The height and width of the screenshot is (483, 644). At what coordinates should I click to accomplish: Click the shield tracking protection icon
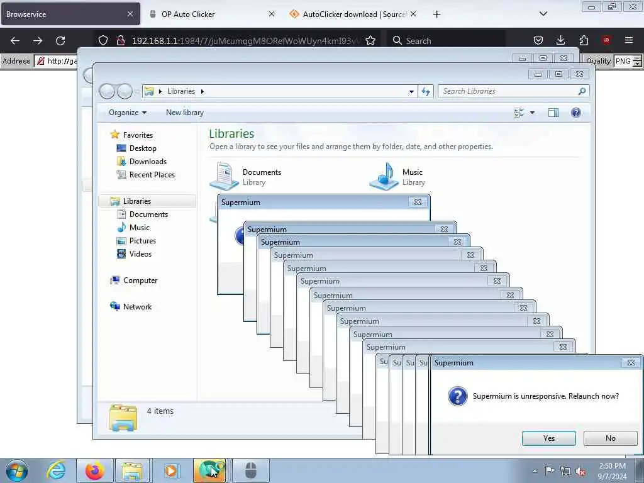point(103,40)
